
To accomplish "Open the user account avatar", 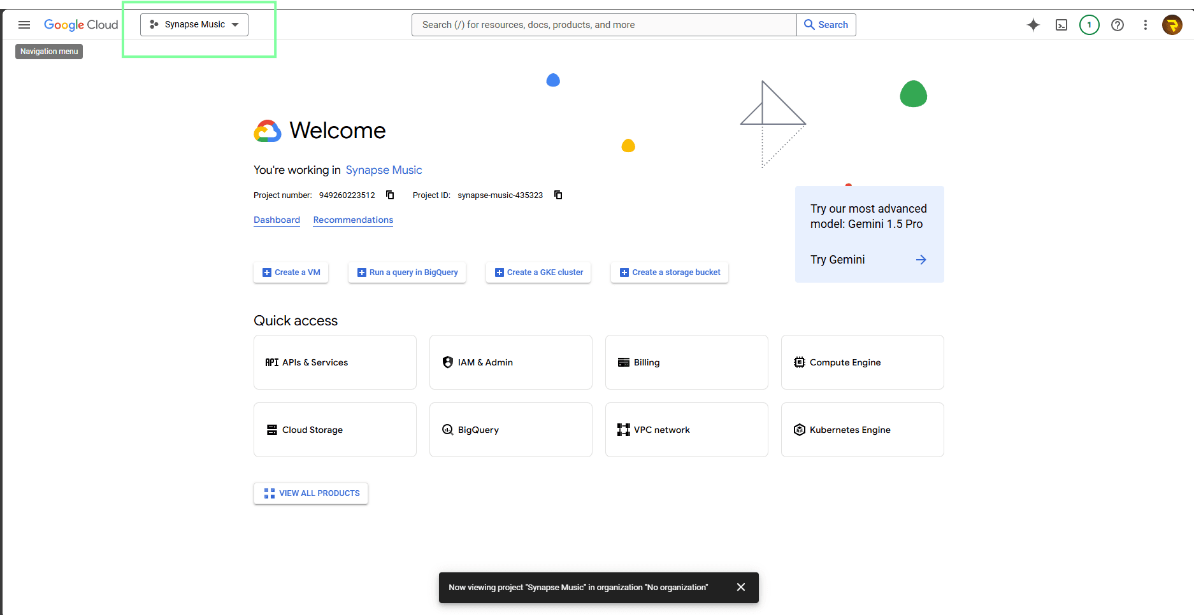I will 1172,25.
